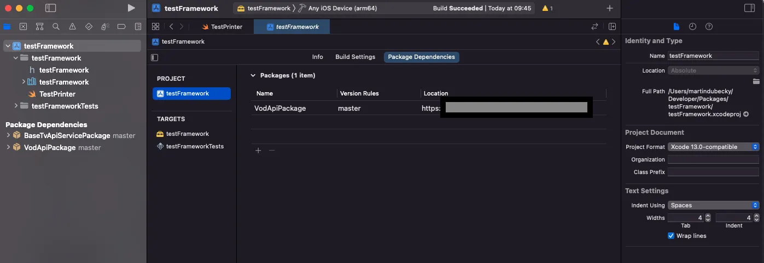Collapse the testFramework folder group
This screenshot has height=263, width=764.
pos(16,58)
